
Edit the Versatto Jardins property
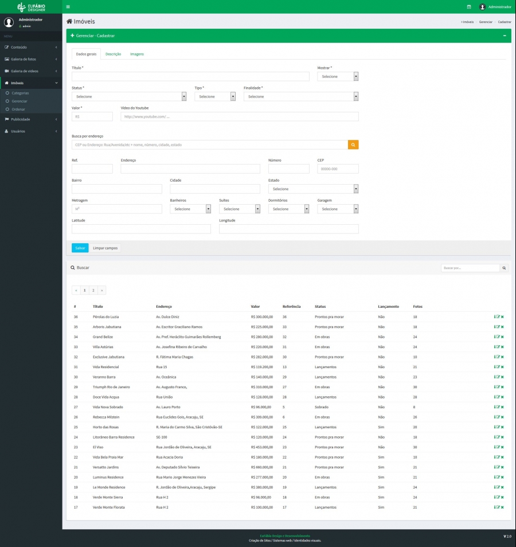(498, 467)
